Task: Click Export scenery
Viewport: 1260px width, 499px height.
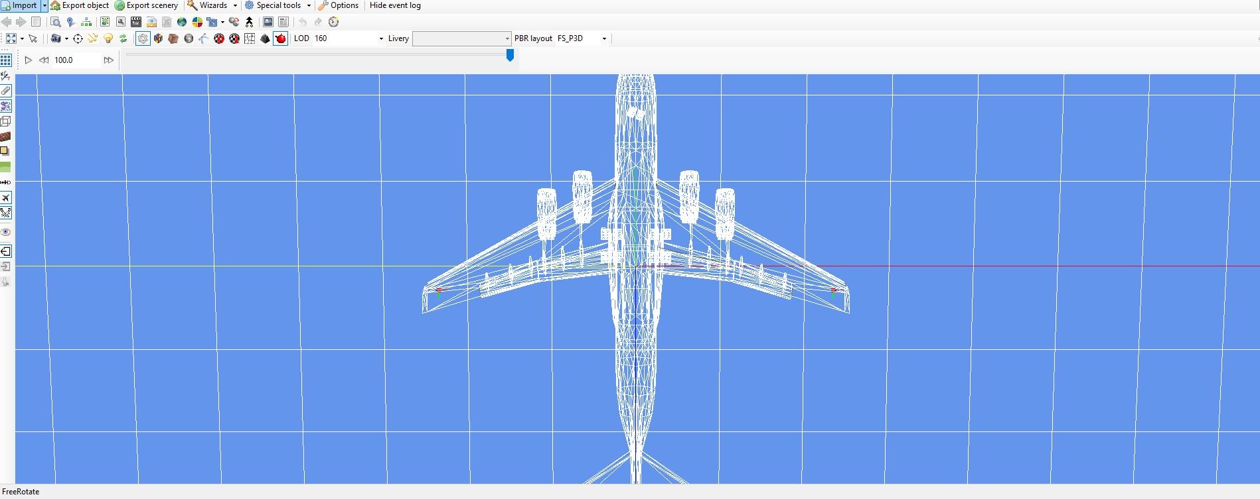Action: coord(146,5)
